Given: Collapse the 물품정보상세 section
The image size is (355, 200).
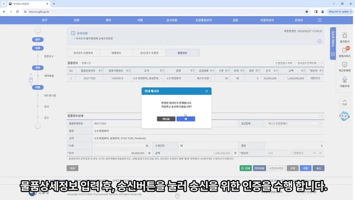Looking at the screenshot, I should 322,116.
